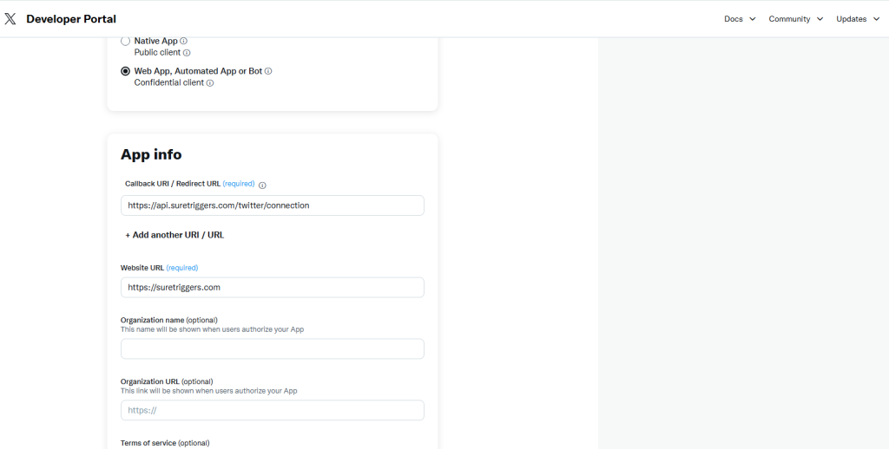Click the Docs chevron arrow
This screenshot has height=449, width=889.
pyautogui.click(x=752, y=19)
